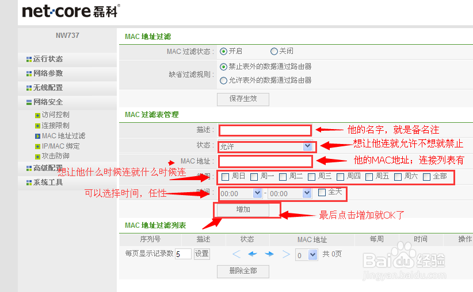Screen dimensions: 473x292
Task: Click the grid icon beside 高级配置
Action: tap(29, 169)
